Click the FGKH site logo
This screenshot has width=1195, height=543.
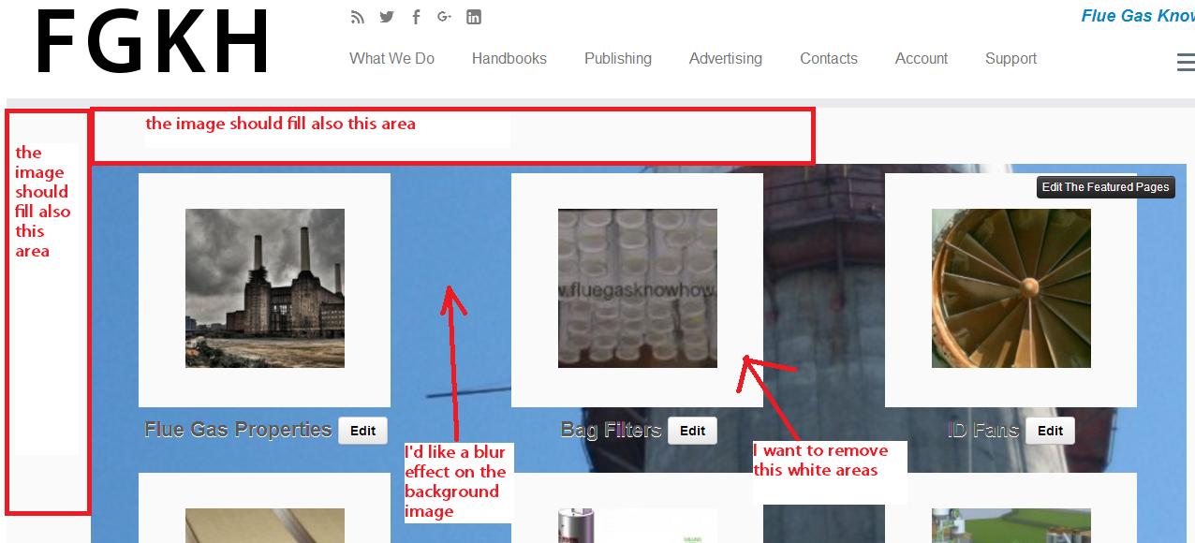153,43
